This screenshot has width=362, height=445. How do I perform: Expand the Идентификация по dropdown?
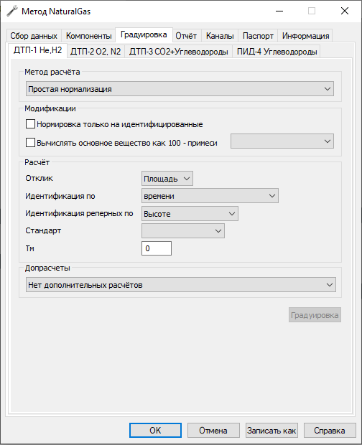tap(210, 196)
